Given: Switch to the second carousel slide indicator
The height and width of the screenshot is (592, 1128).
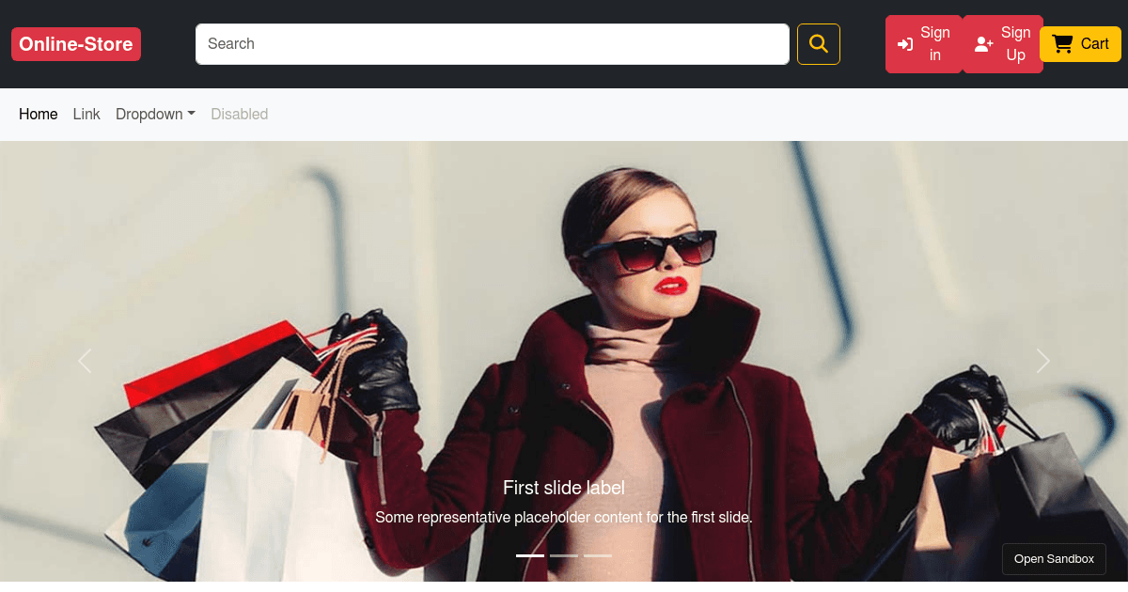Looking at the screenshot, I should (x=564, y=555).
